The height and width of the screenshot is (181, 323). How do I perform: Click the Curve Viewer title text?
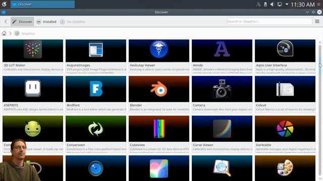203,145
